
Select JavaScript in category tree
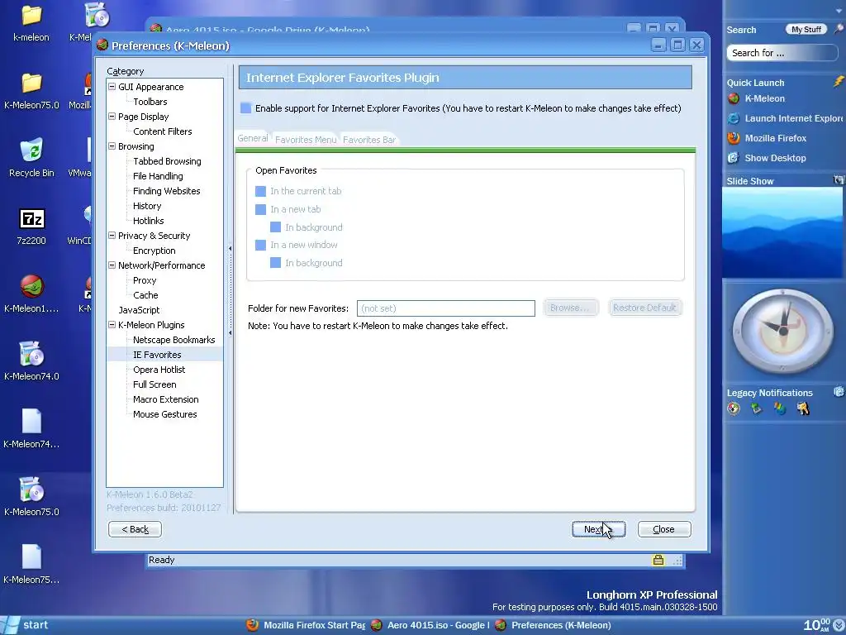[x=139, y=310]
